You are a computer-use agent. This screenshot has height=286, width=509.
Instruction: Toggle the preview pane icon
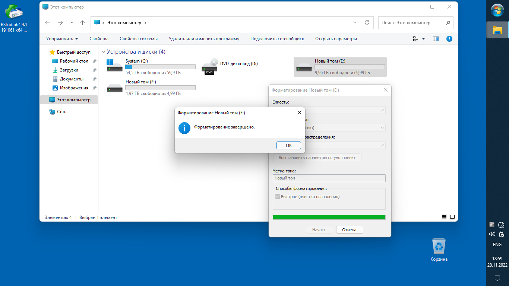click(436, 39)
